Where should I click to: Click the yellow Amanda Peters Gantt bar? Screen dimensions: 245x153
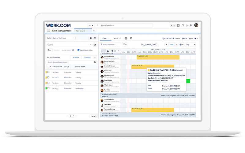point(157,56)
